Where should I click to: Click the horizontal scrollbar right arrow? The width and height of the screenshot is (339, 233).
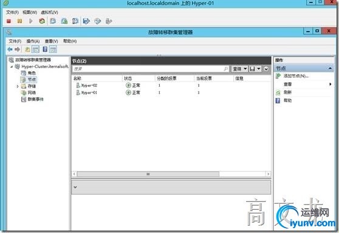(x=268, y=174)
